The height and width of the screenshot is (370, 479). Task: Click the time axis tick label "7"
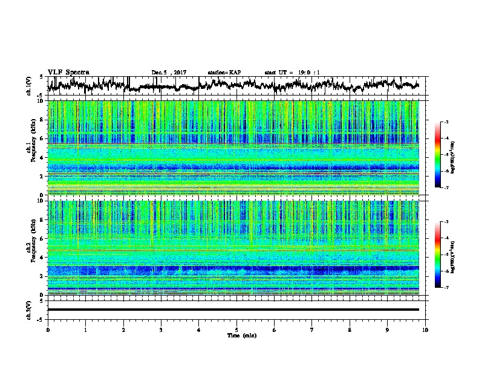[x=312, y=330]
